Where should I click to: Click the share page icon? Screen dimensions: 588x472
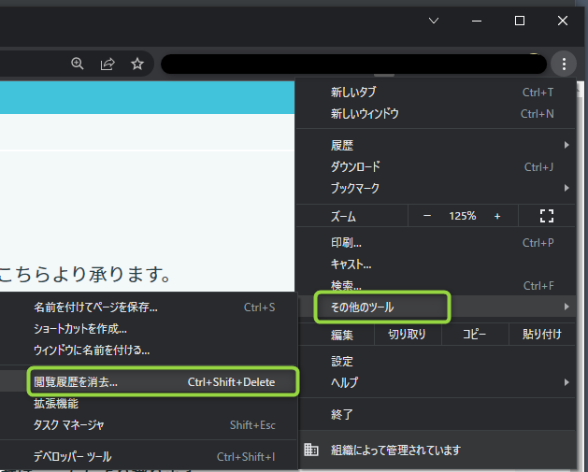coord(108,64)
